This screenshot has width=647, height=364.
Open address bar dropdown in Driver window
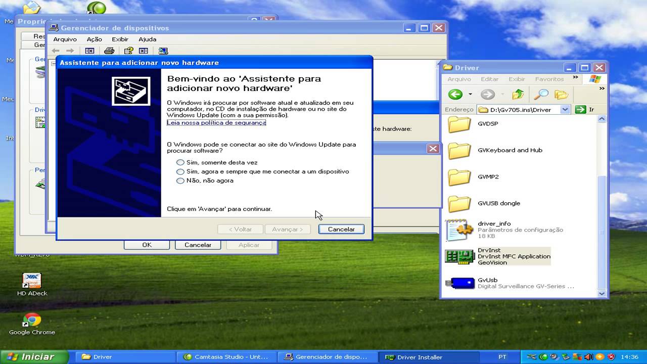point(566,109)
